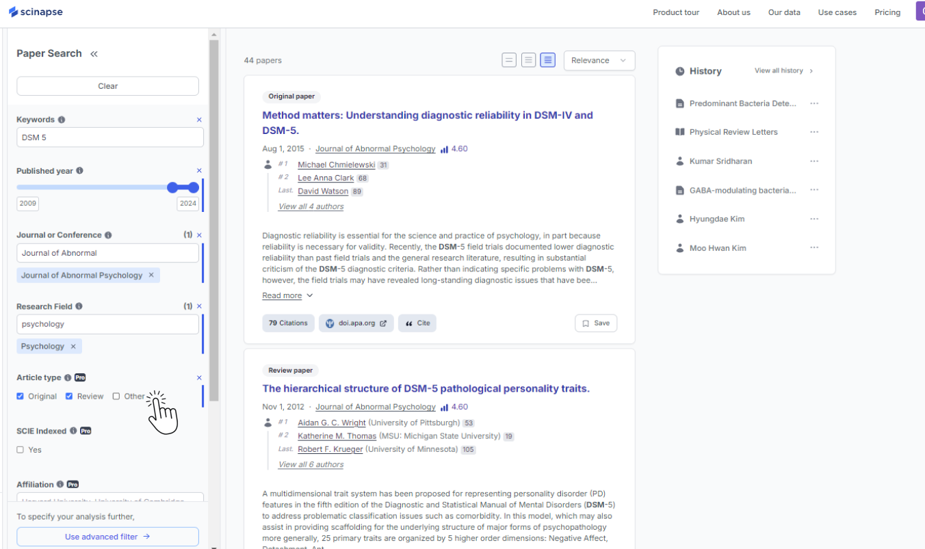Select the left published year slider handle
Screen dimensions: 925x549
pos(172,187)
